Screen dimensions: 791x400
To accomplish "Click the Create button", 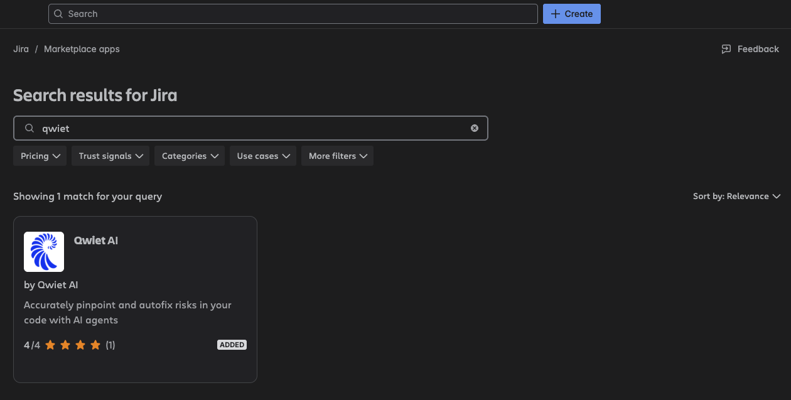I will point(571,14).
